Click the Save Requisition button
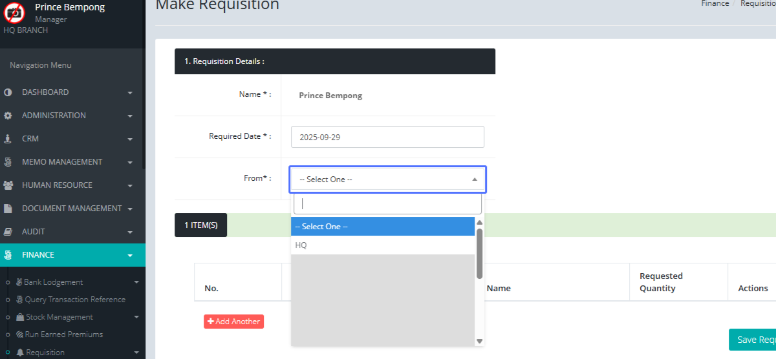The height and width of the screenshot is (359, 776). [753, 340]
